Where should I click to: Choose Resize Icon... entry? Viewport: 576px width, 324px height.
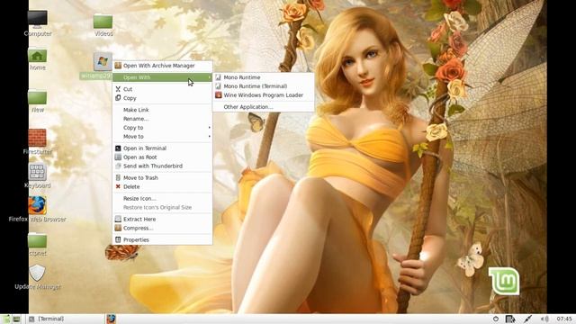point(162,198)
